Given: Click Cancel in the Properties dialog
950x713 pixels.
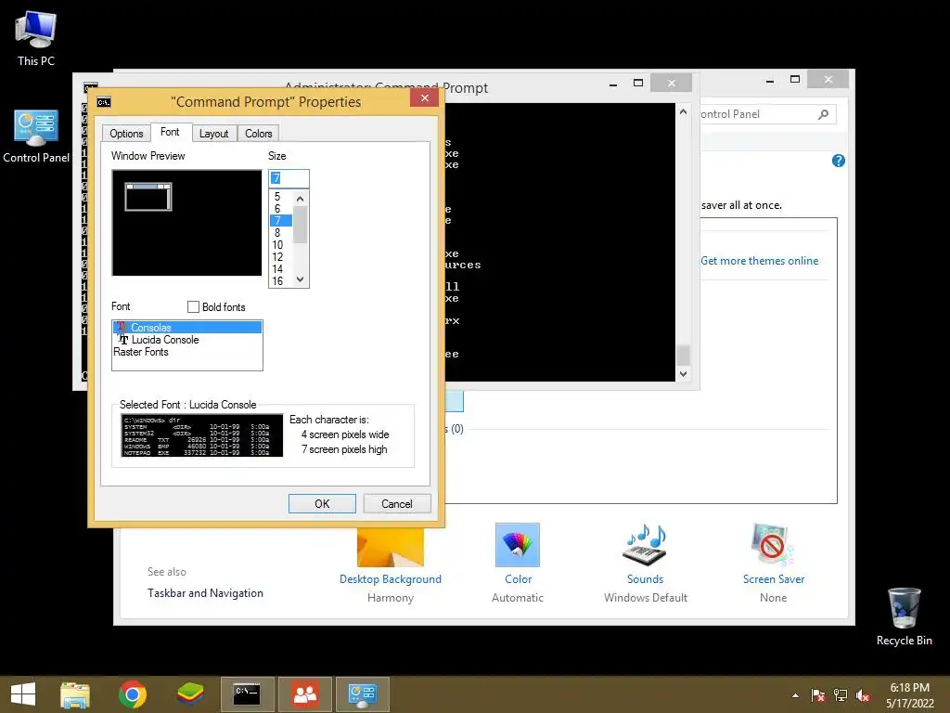Looking at the screenshot, I should point(397,504).
